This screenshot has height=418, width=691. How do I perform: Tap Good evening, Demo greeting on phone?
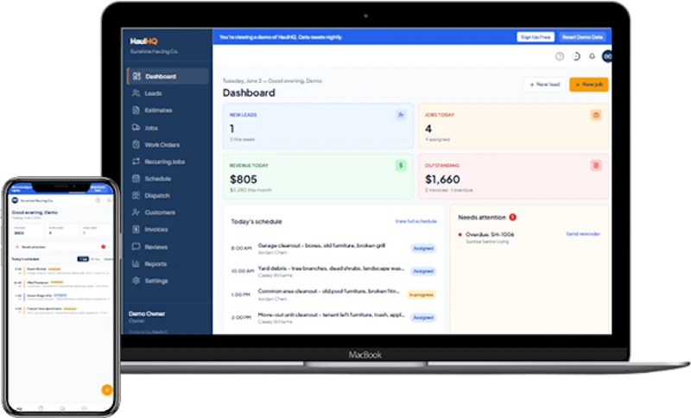[x=35, y=212]
